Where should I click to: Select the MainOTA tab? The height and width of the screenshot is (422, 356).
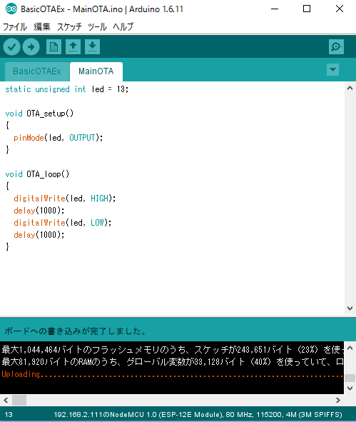coord(96,71)
